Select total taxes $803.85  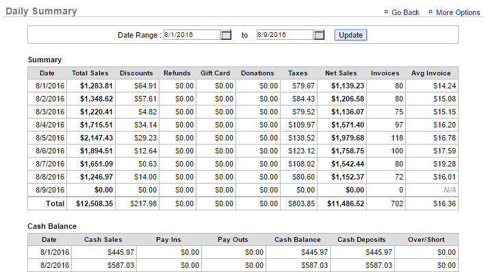click(x=302, y=203)
